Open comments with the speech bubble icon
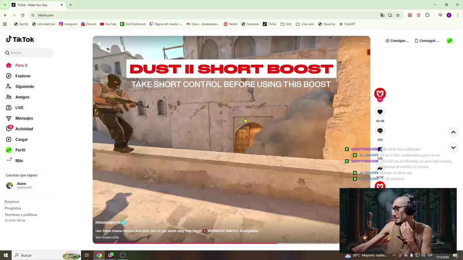 (380, 131)
